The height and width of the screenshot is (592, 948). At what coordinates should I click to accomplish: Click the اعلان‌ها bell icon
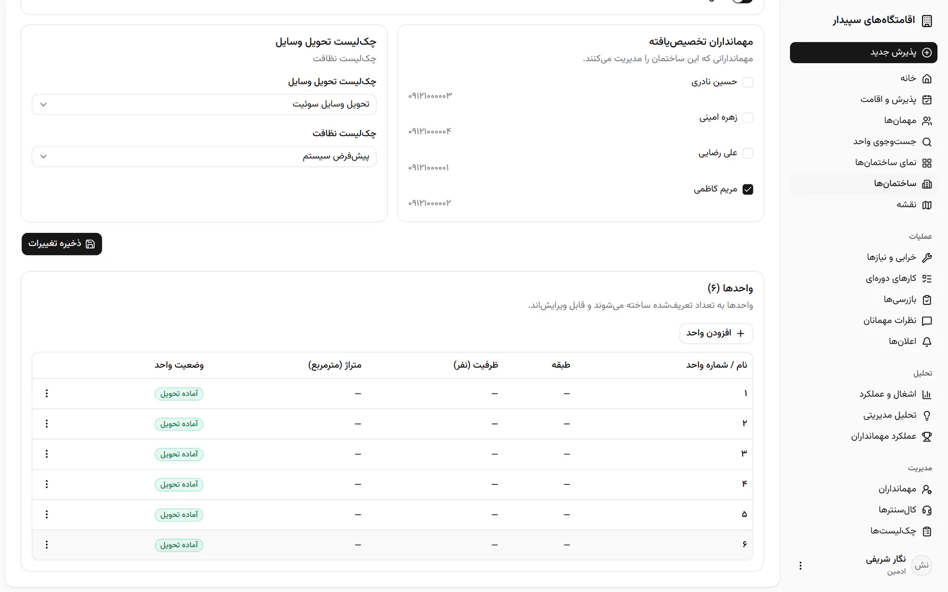tap(927, 342)
